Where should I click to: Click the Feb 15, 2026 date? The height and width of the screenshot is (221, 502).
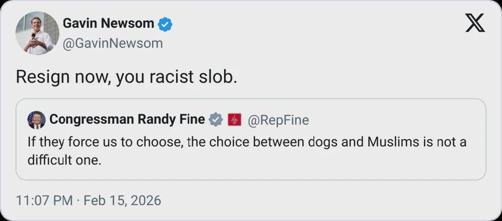(x=122, y=201)
